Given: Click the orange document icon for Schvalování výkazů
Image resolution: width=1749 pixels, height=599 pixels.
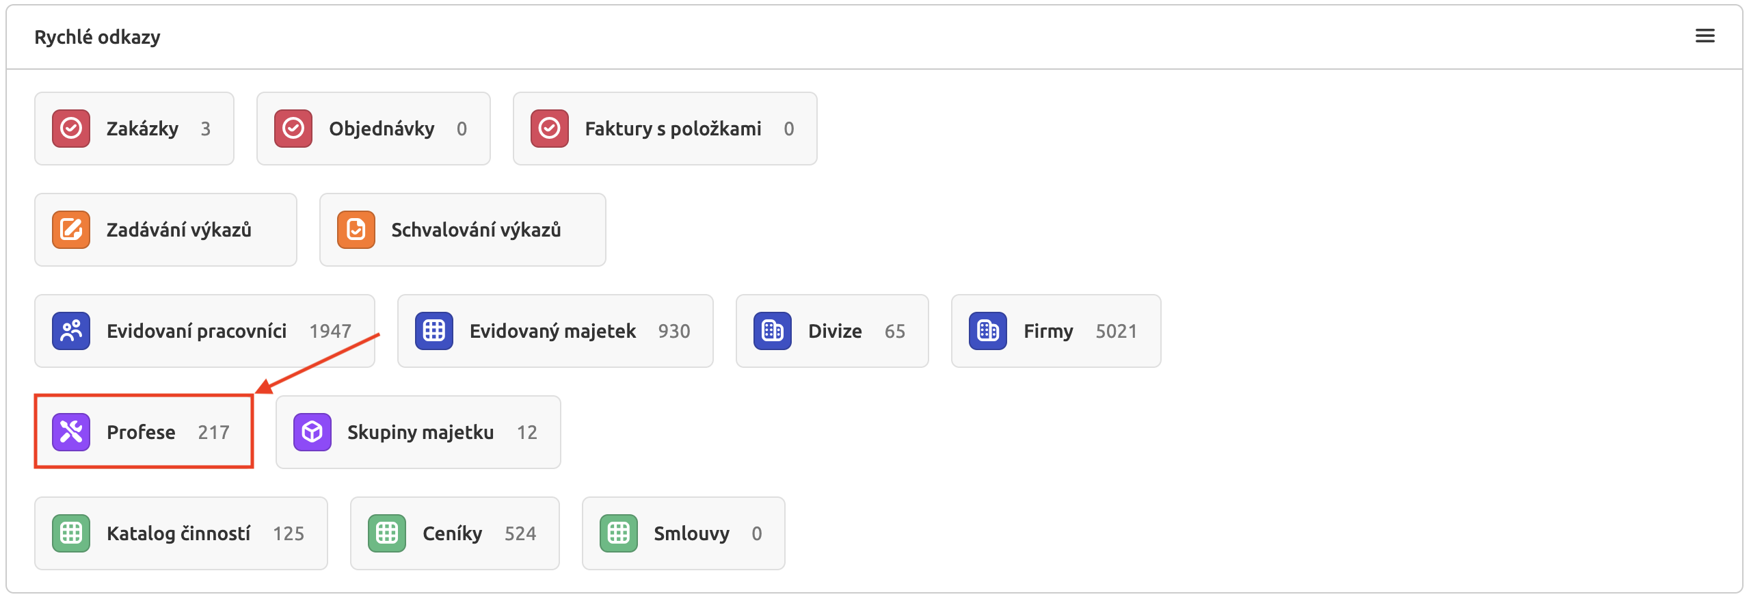Looking at the screenshot, I should (356, 230).
